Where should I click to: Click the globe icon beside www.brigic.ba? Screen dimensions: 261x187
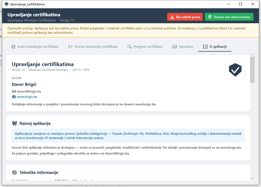[14, 97]
